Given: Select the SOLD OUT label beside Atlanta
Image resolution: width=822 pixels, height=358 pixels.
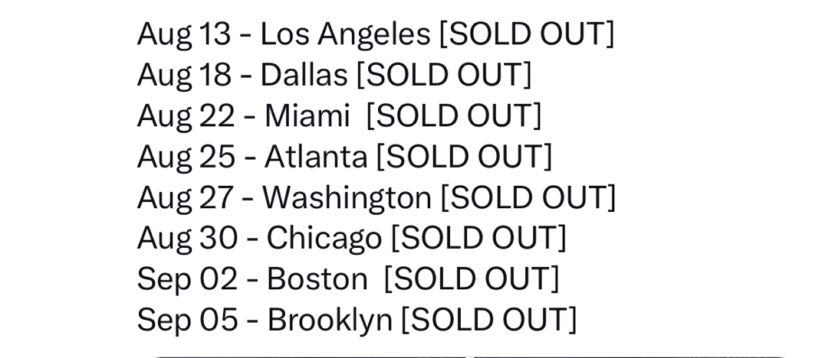Looking at the screenshot, I should pos(465,157).
